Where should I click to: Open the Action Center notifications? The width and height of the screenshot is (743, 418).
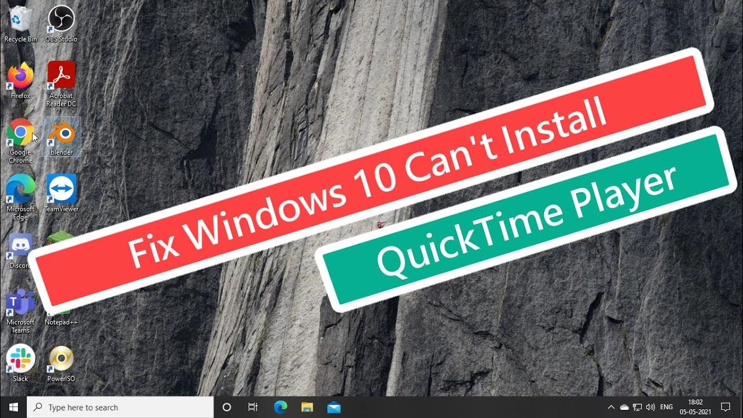click(x=725, y=407)
